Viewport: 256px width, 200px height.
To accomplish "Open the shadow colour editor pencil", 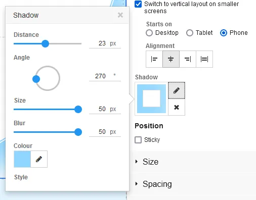I will [x=39, y=159].
